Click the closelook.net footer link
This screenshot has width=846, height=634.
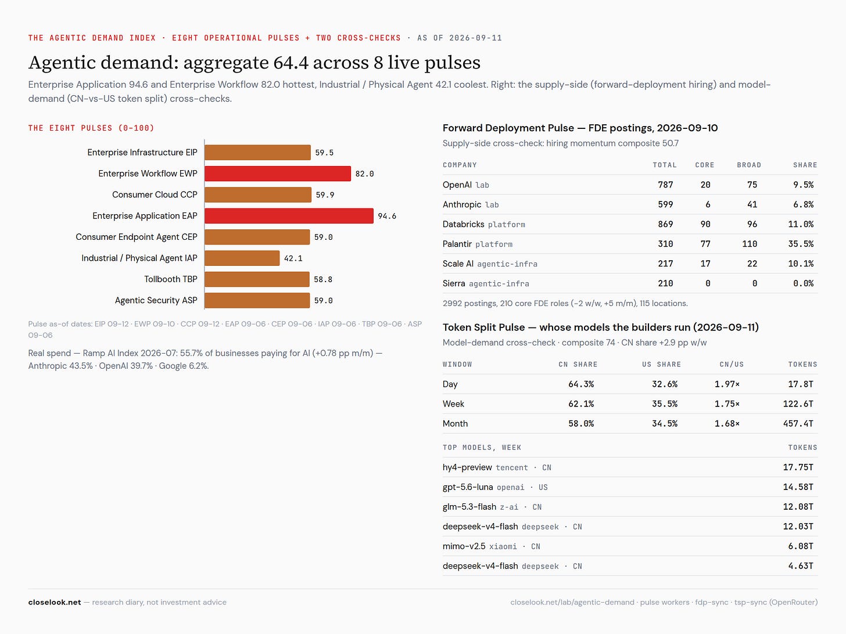tap(55, 602)
